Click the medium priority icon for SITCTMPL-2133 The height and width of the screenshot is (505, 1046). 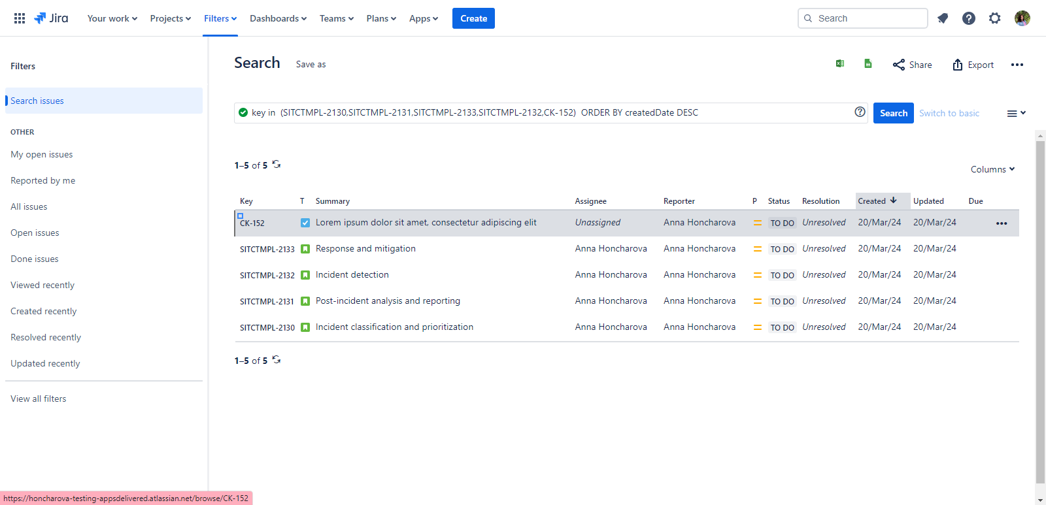point(758,249)
